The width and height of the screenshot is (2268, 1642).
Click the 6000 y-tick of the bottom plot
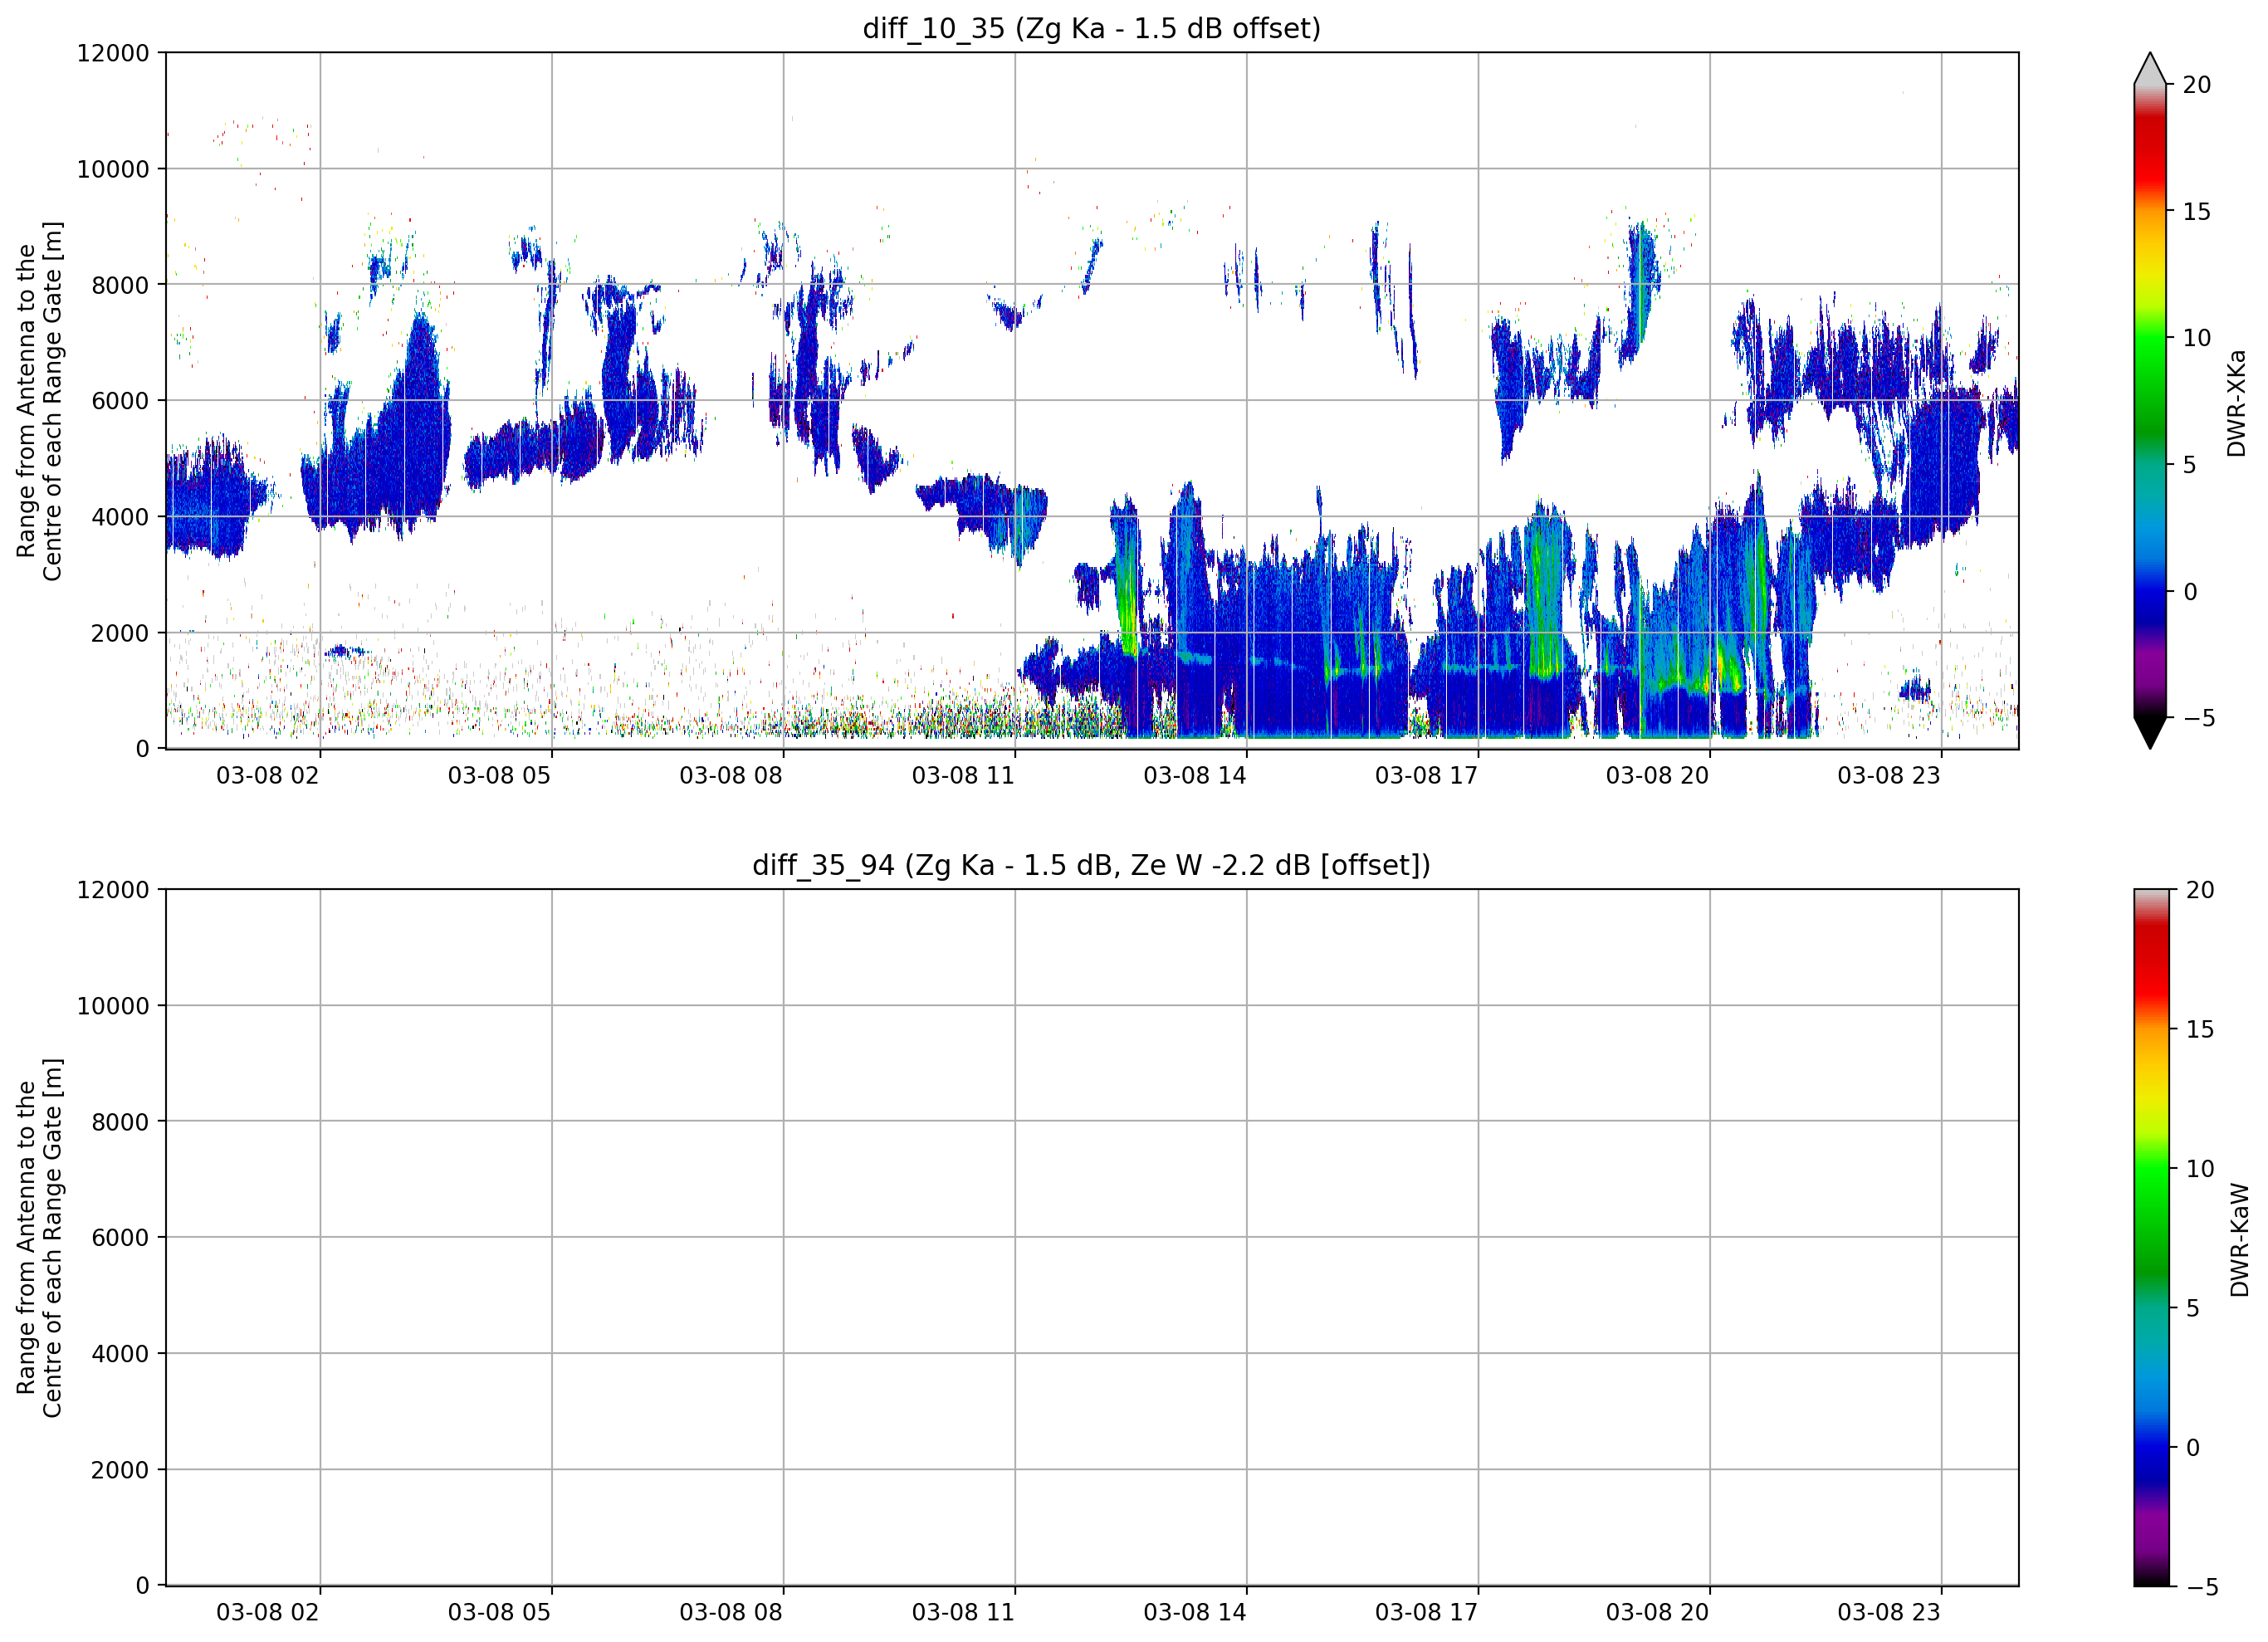click(x=120, y=1238)
